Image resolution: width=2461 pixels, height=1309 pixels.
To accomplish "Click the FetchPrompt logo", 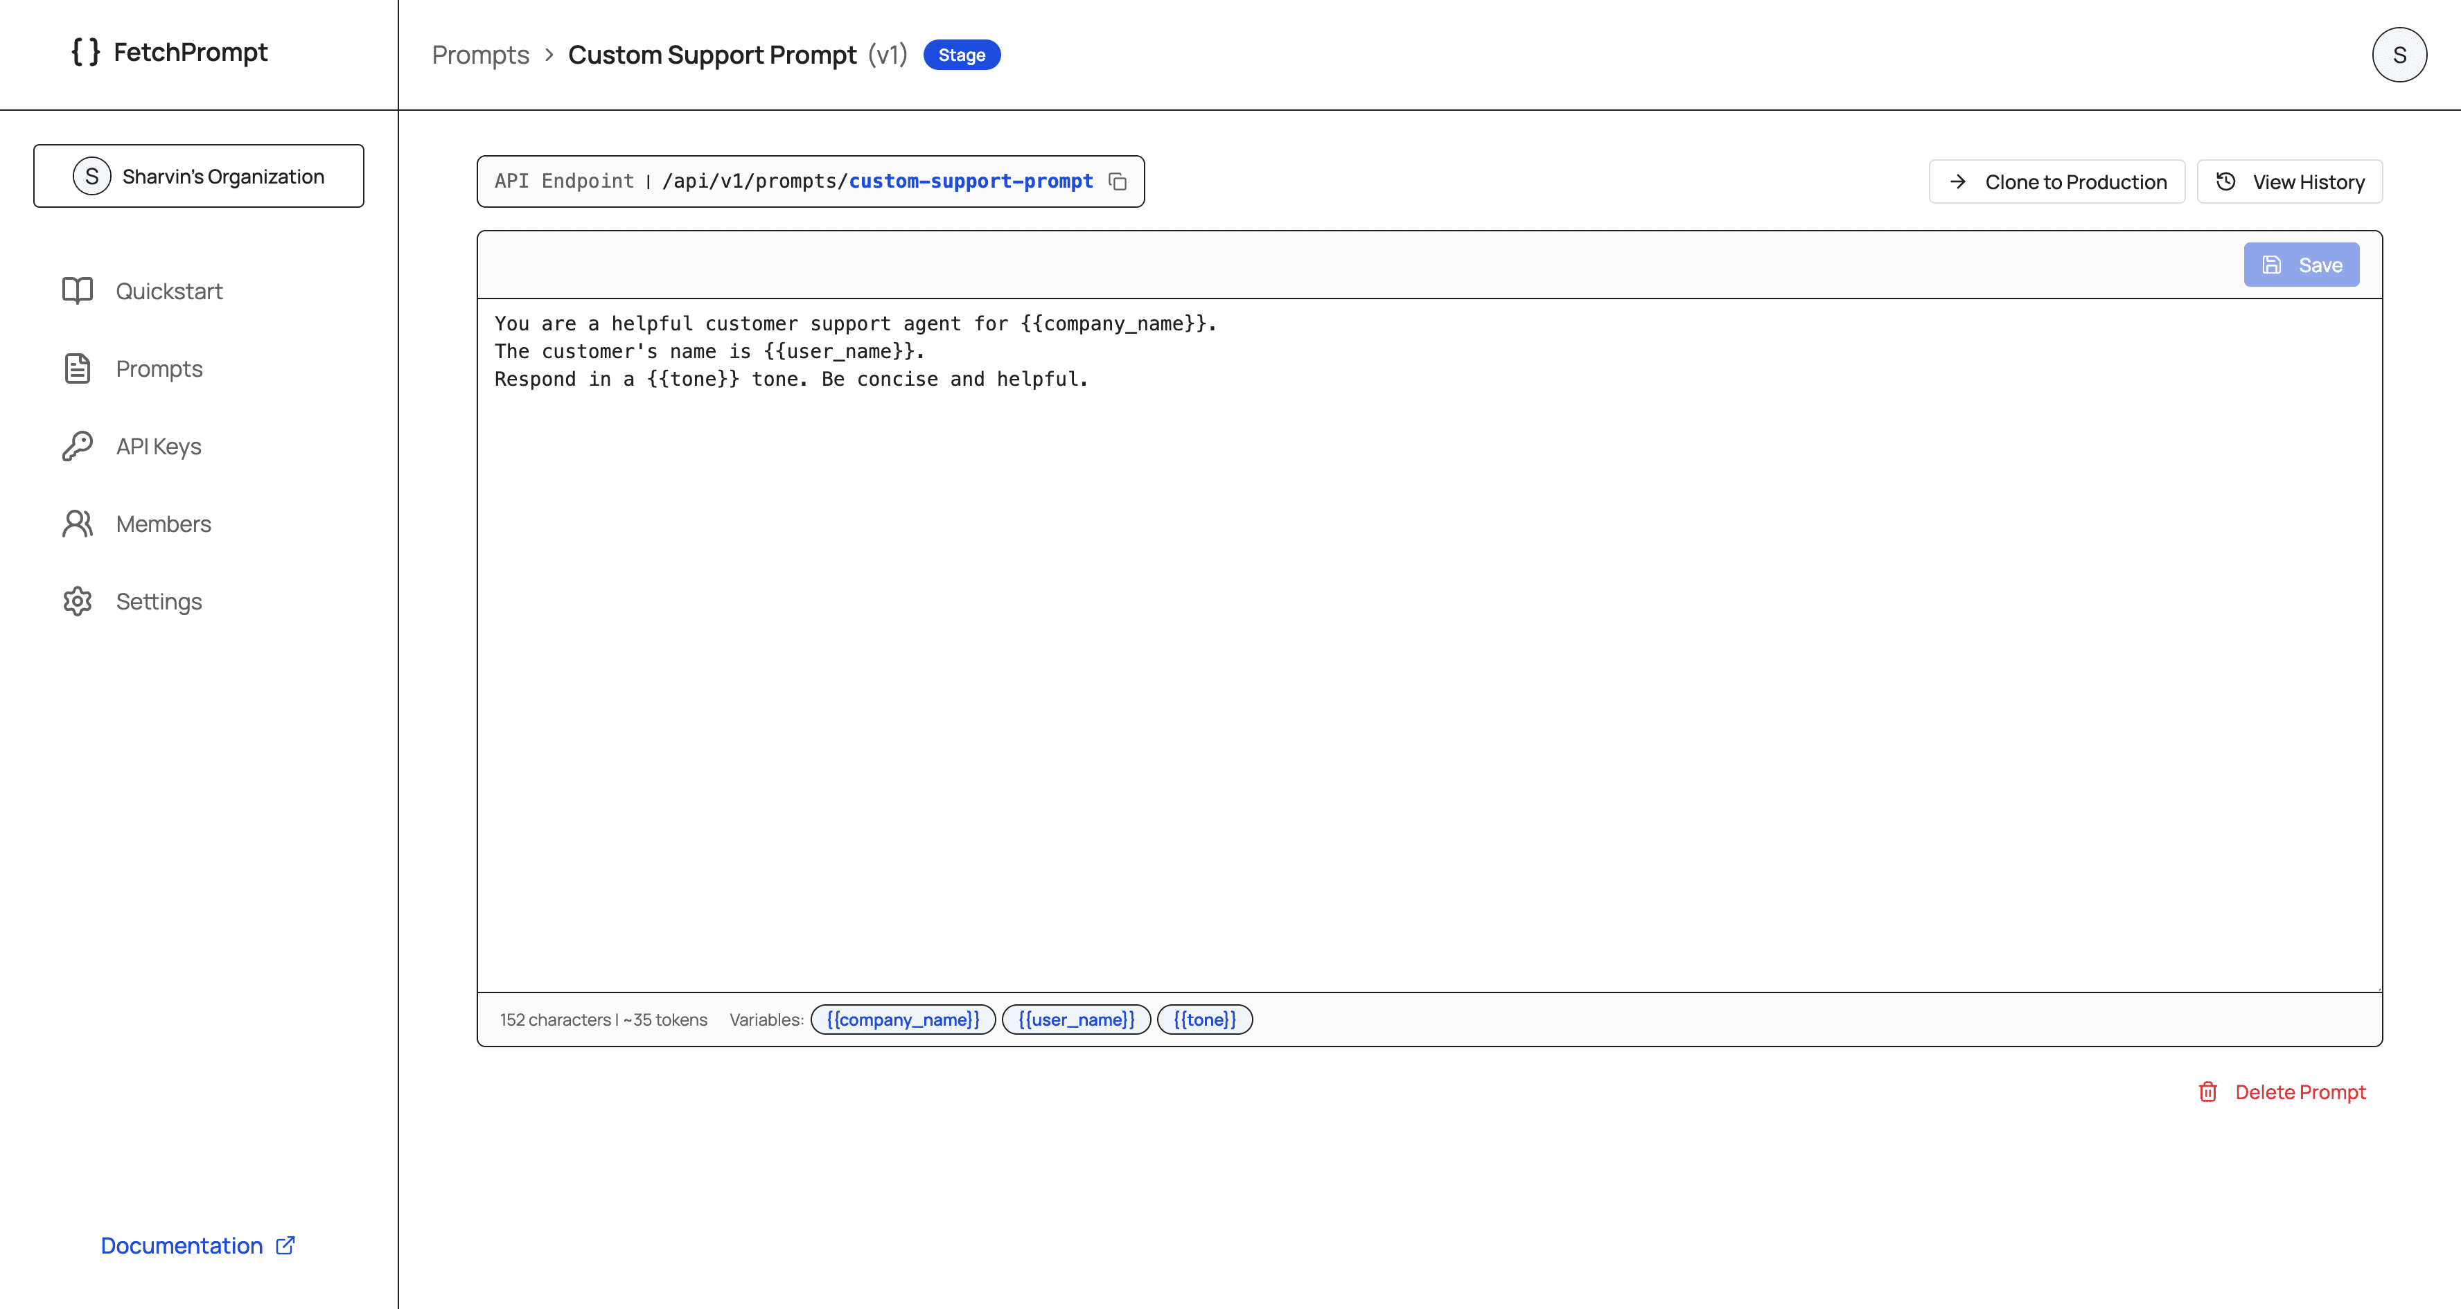I will [169, 53].
